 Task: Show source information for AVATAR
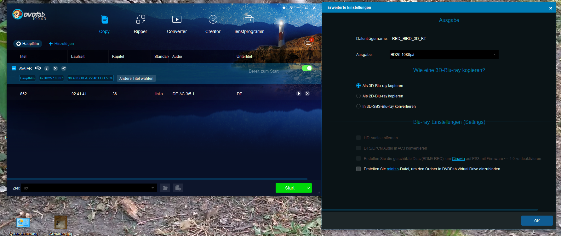point(47,68)
